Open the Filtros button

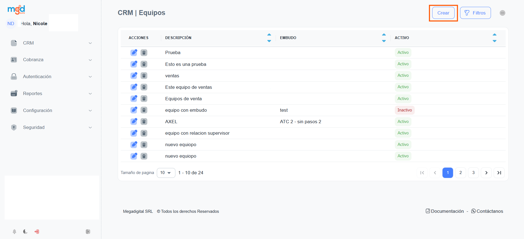tap(475, 13)
